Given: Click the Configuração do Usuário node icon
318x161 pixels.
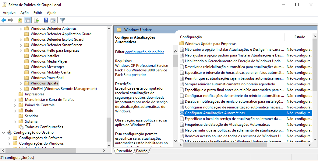Looking at the screenshot, I should tap(9, 132).
